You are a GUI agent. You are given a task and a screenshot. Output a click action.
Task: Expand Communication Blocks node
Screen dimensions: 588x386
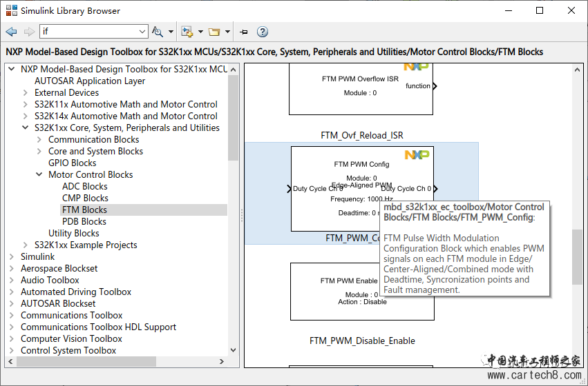[x=39, y=139]
